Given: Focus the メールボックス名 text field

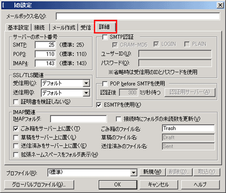Looking at the screenshot, I should pyautogui.click(x=138, y=16).
